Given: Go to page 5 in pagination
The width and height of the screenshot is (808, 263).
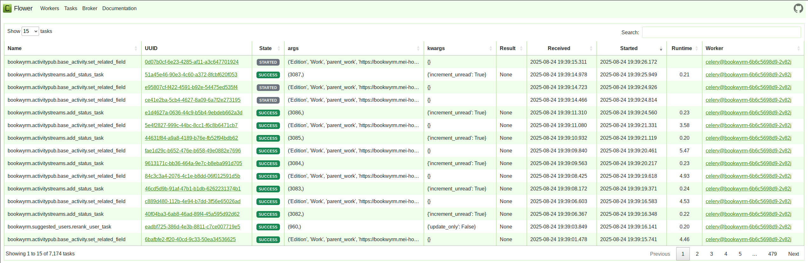Looking at the screenshot, I should click(x=740, y=254).
